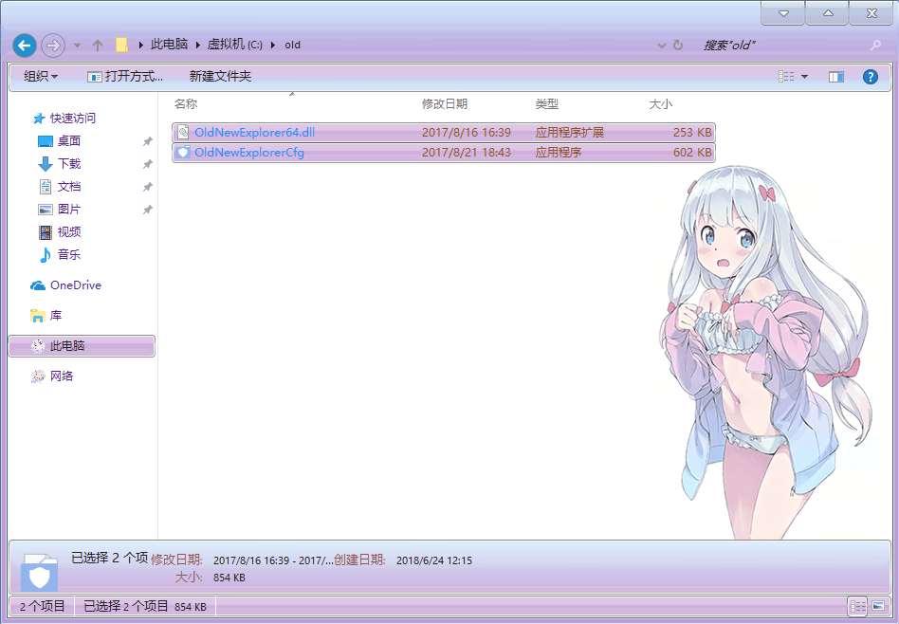Click the 253 KB size cell

[692, 133]
